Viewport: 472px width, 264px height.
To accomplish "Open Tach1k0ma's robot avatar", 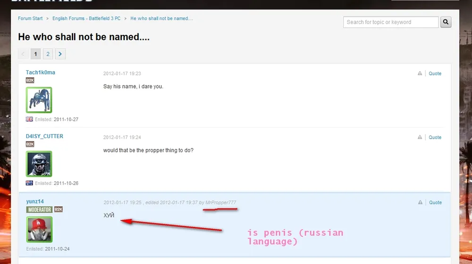I will click(x=39, y=100).
